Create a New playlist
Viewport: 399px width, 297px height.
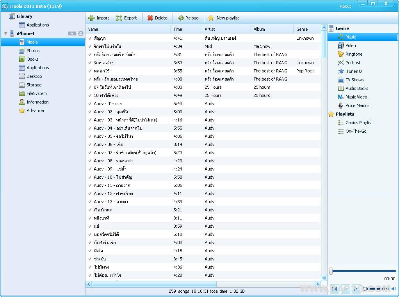point(223,18)
